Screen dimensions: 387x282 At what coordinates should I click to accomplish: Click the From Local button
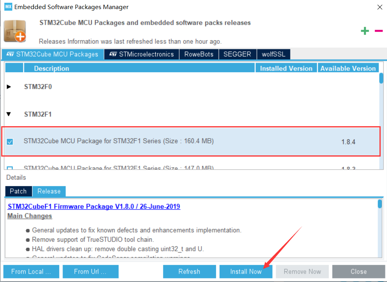click(x=31, y=271)
